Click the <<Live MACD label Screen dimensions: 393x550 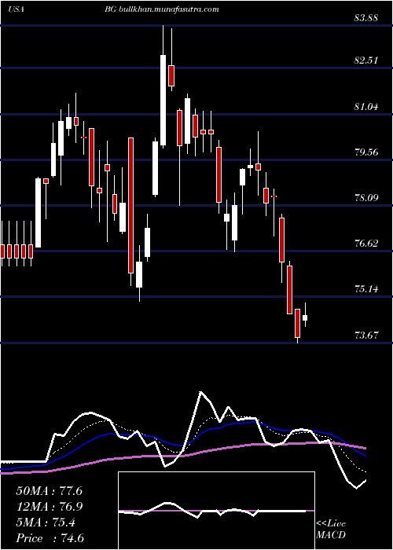pyautogui.click(x=331, y=530)
